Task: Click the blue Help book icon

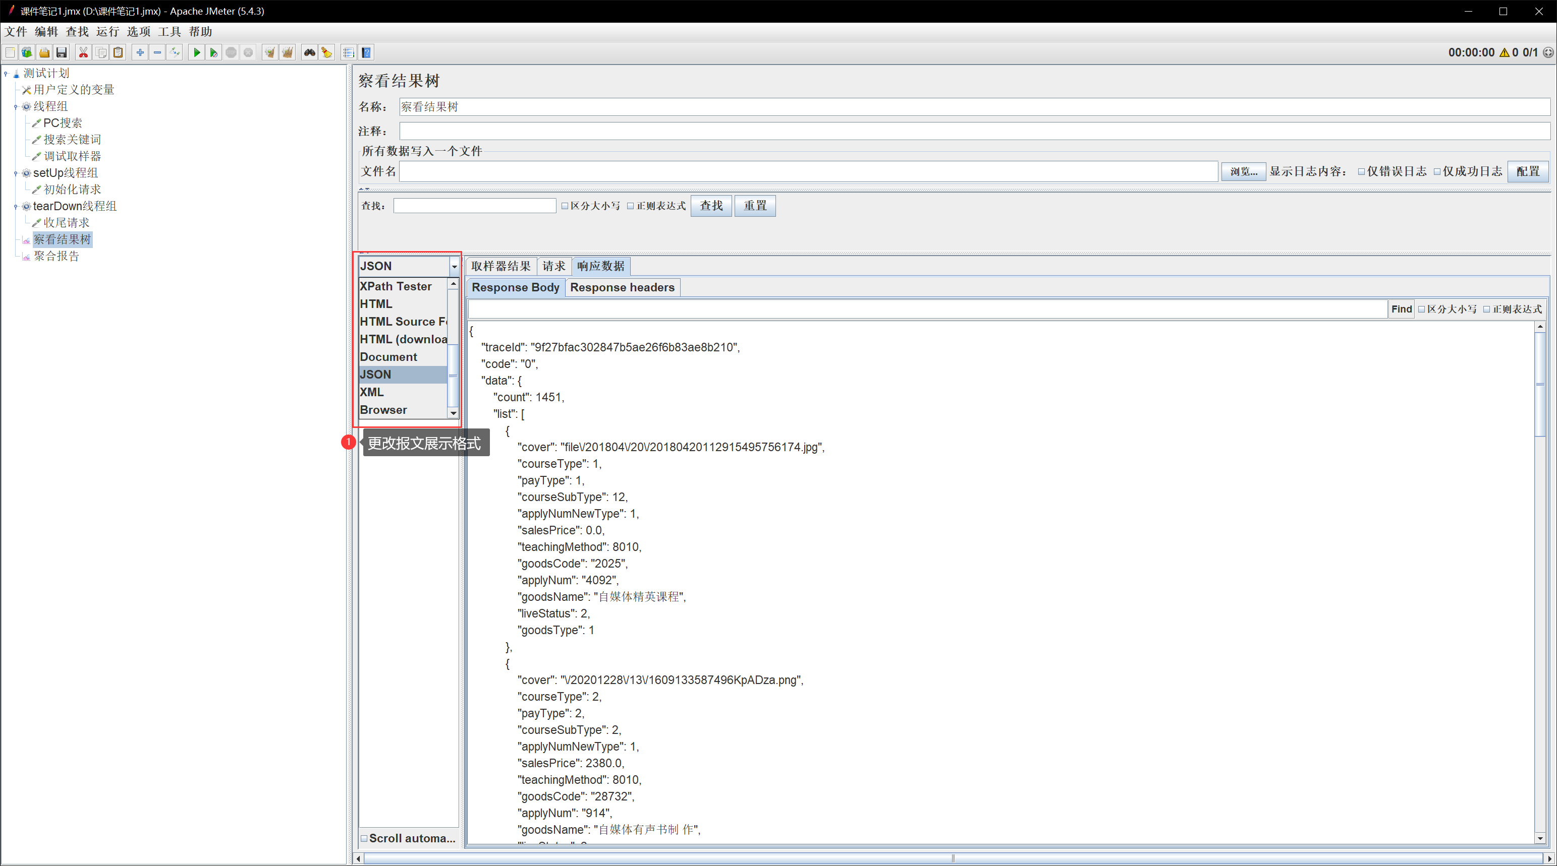Action: pyautogui.click(x=366, y=52)
